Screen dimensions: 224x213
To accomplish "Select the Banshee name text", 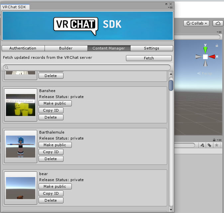I will [47, 91].
